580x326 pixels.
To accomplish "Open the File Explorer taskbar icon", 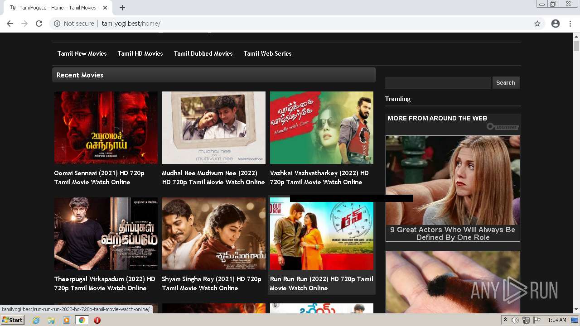I will (51, 320).
